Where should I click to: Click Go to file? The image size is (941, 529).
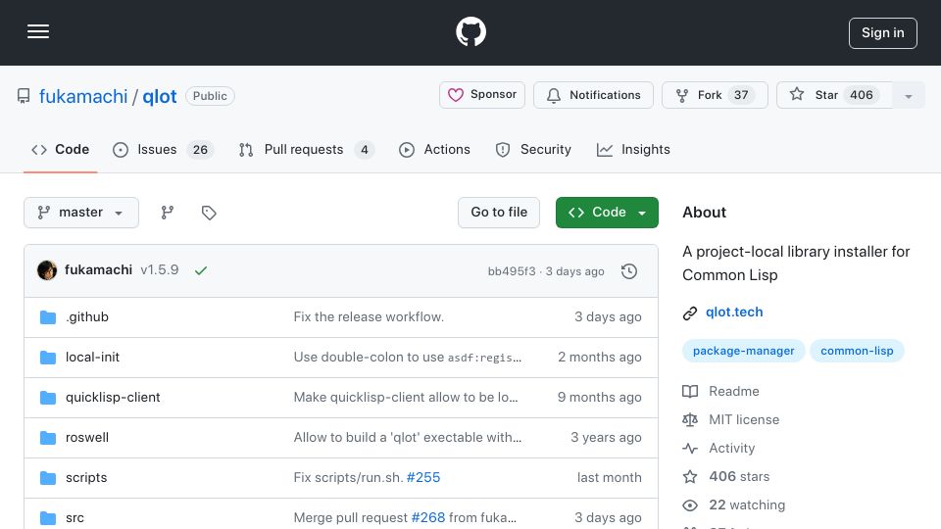point(499,213)
